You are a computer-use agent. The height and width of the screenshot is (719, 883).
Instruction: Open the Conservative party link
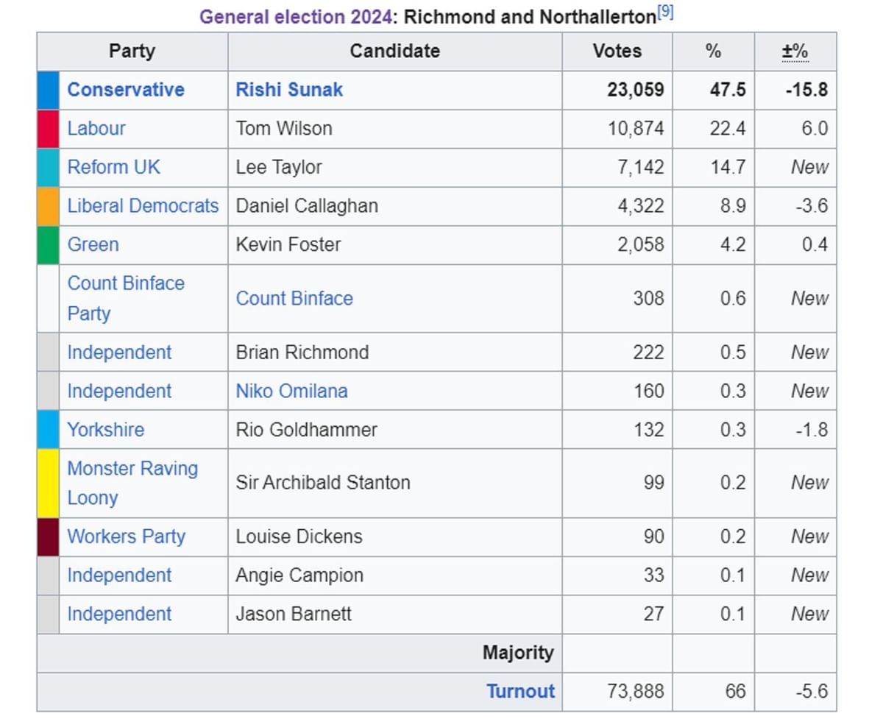tap(126, 90)
